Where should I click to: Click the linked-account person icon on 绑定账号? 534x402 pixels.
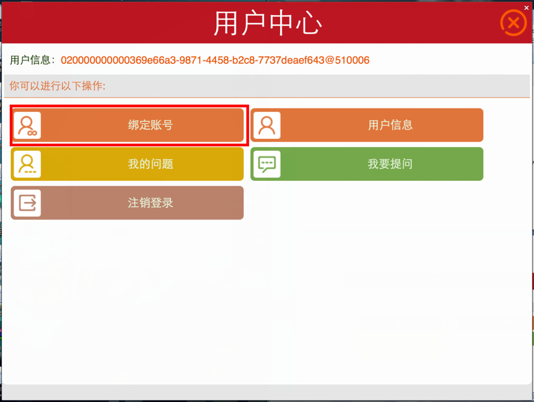coord(27,125)
